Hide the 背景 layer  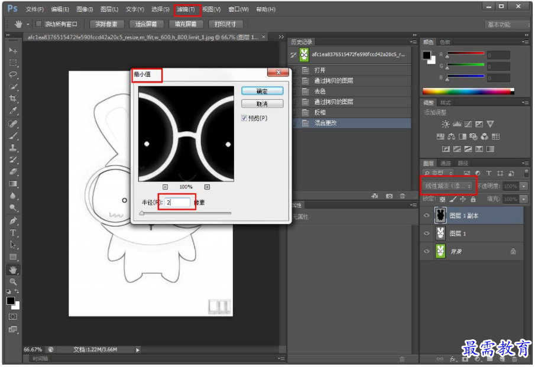coord(426,251)
